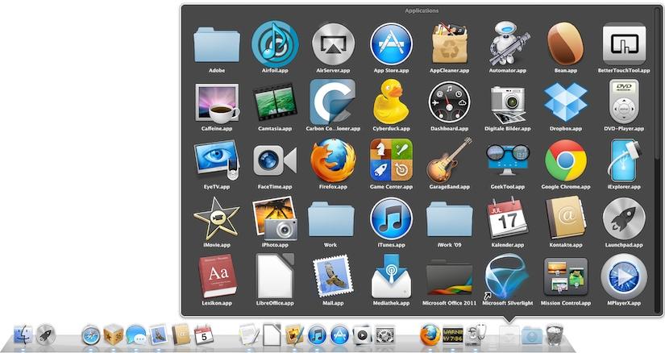Open the iWork '09 folder
Viewport: 665px width, 353px height.
[x=449, y=219]
